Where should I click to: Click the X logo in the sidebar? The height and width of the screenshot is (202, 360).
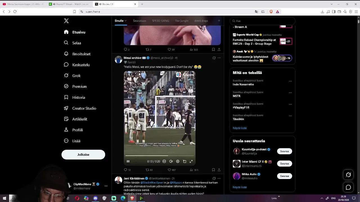(x=66, y=21)
